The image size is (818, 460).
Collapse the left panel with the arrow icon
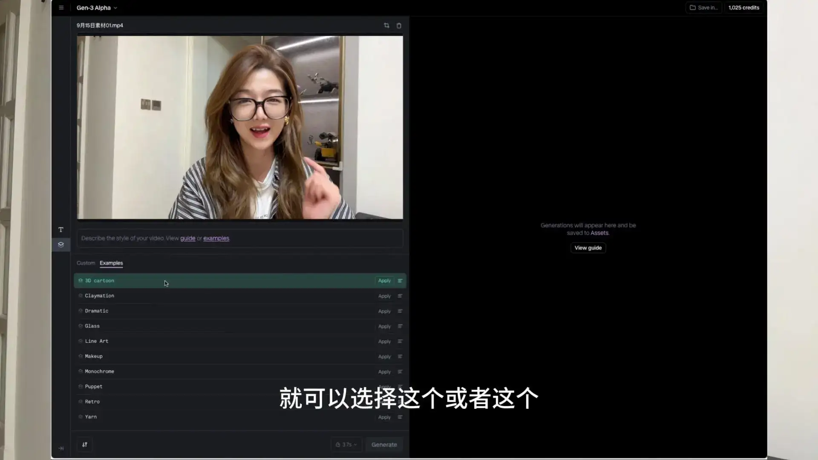[x=60, y=448]
